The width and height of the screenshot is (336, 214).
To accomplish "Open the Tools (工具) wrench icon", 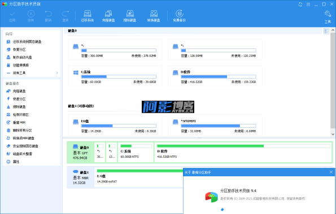I will pyautogui.click(x=328, y=17).
